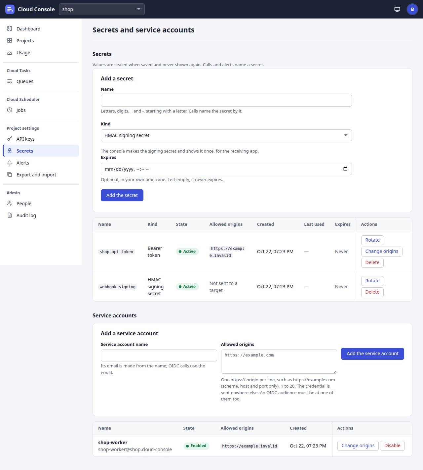Image resolution: width=423 pixels, height=470 pixels.
Task: Click shop-worker@shop.cloud-console email text
Action: 135,449
